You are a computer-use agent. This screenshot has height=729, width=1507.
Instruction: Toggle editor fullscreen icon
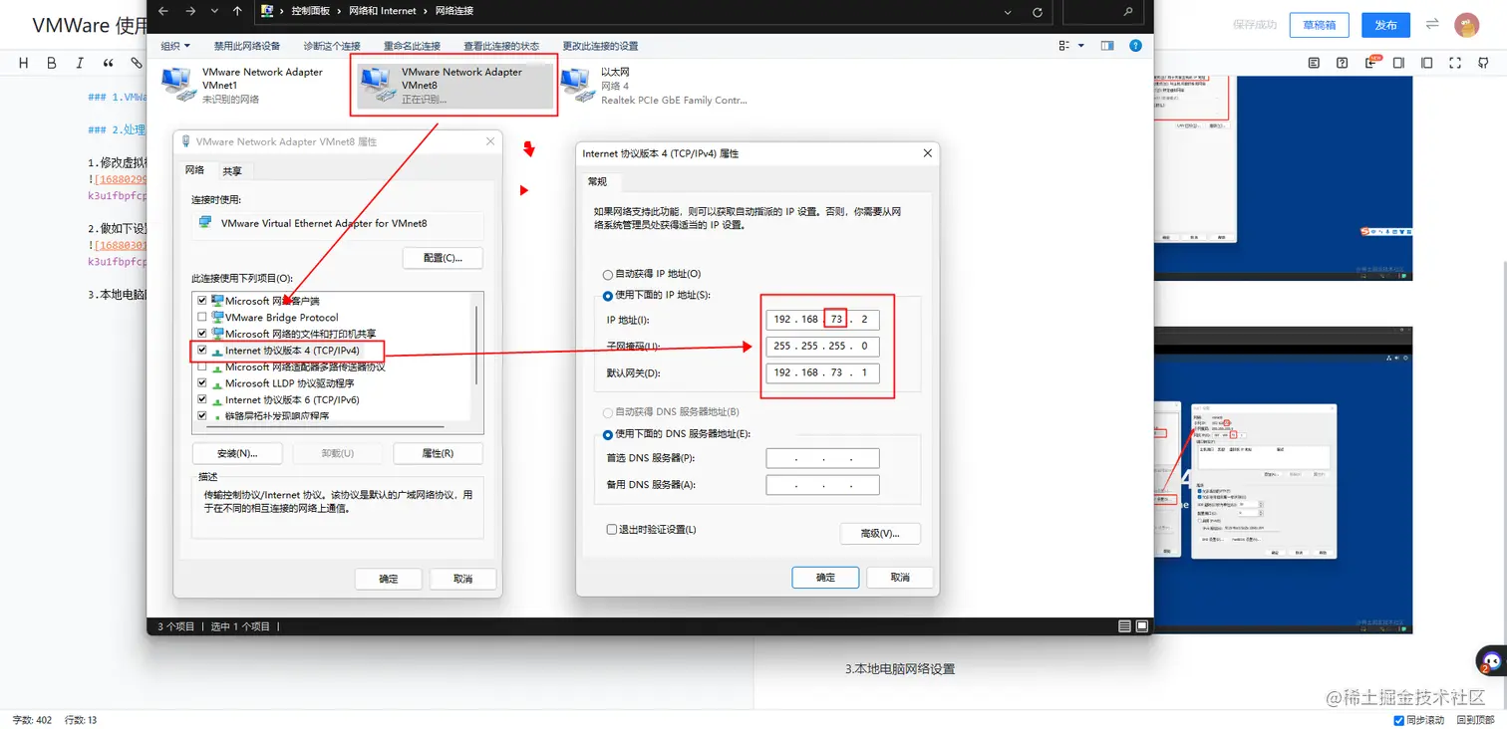click(x=1455, y=63)
